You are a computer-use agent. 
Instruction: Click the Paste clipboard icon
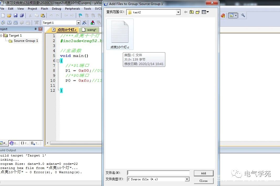click(43, 15)
